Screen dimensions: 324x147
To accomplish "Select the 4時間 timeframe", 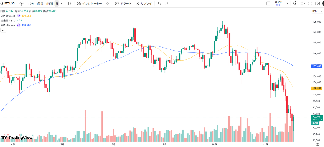I will click(x=49, y=3).
